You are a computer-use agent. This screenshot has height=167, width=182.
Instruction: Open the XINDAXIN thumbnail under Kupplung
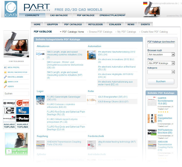tap(40, 145)
